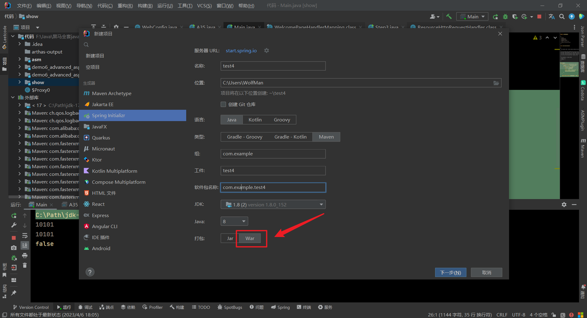Open the Translate icon in top toolbar
This screenshot has width=587, height=318.
[x=552, y=17]
